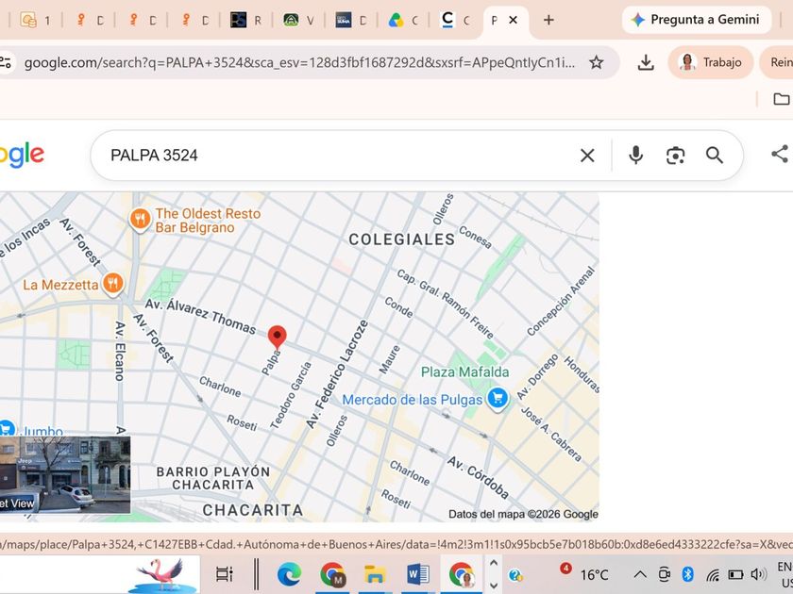Viewport: 793px width, 594px height.
Task: Click the share icon beside search
Action: 781,154
